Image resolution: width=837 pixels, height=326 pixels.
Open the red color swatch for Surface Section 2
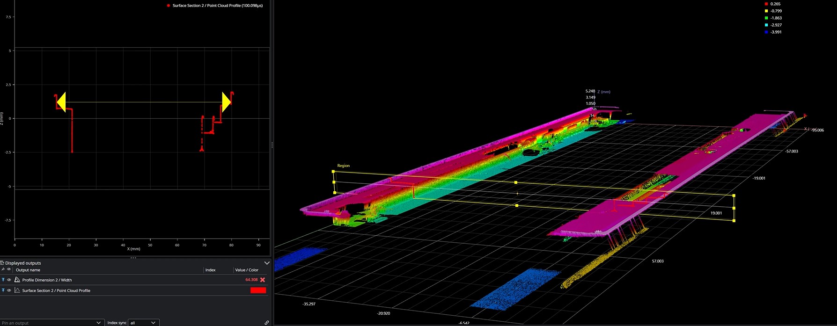pos(258,290)
